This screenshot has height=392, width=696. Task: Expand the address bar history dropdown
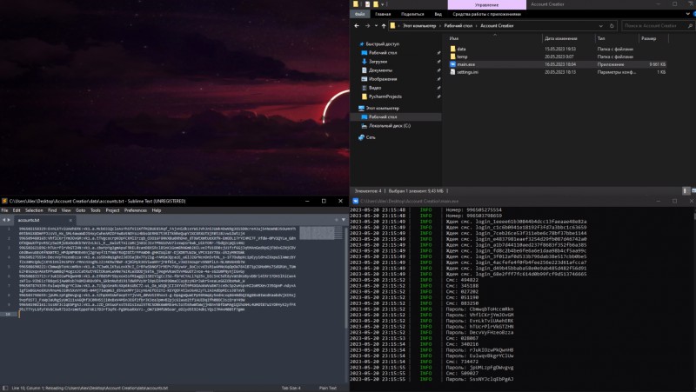coord(601,26)
